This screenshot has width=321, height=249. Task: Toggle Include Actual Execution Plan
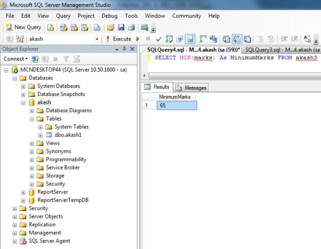[202, 39]
